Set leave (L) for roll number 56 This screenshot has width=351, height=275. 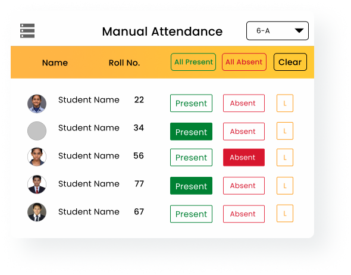[x=285, y=157]
